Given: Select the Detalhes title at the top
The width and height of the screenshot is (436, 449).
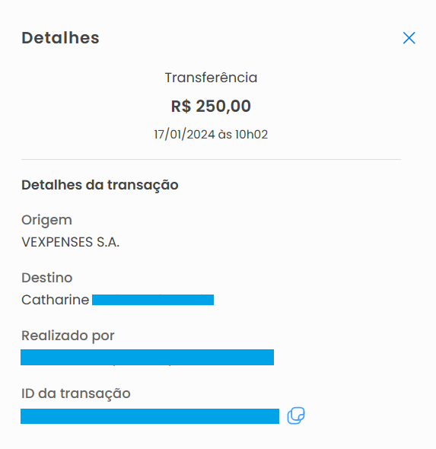Looking at the screenshot, I should [60, 38].
